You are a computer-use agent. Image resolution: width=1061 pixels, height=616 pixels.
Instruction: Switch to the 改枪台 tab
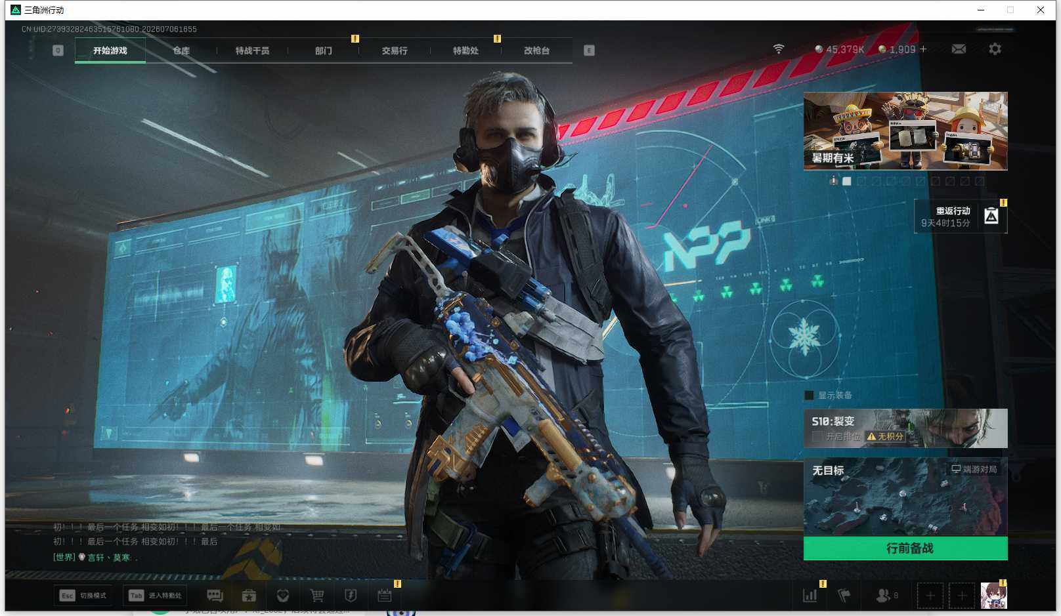(x=536, y=51)
